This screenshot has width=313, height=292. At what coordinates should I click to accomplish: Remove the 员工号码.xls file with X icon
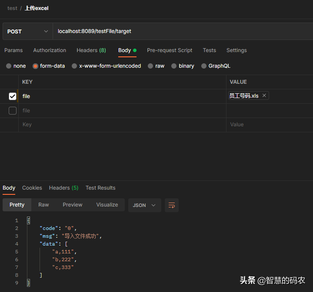click(x=264, y=95)
